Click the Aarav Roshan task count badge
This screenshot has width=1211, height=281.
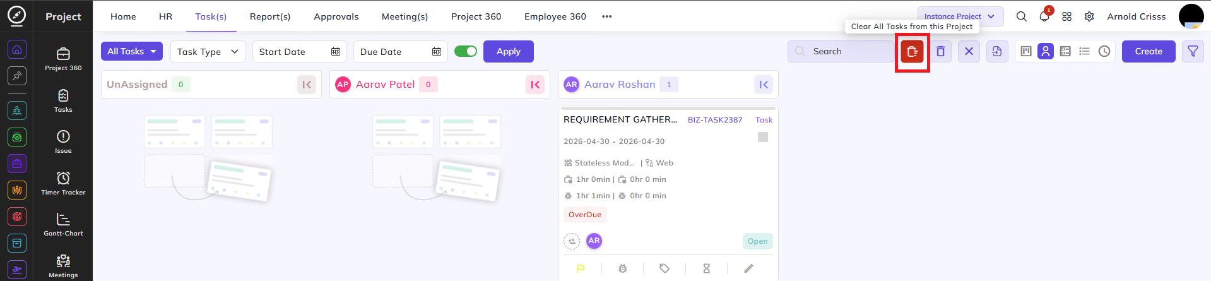coord(669,85)
